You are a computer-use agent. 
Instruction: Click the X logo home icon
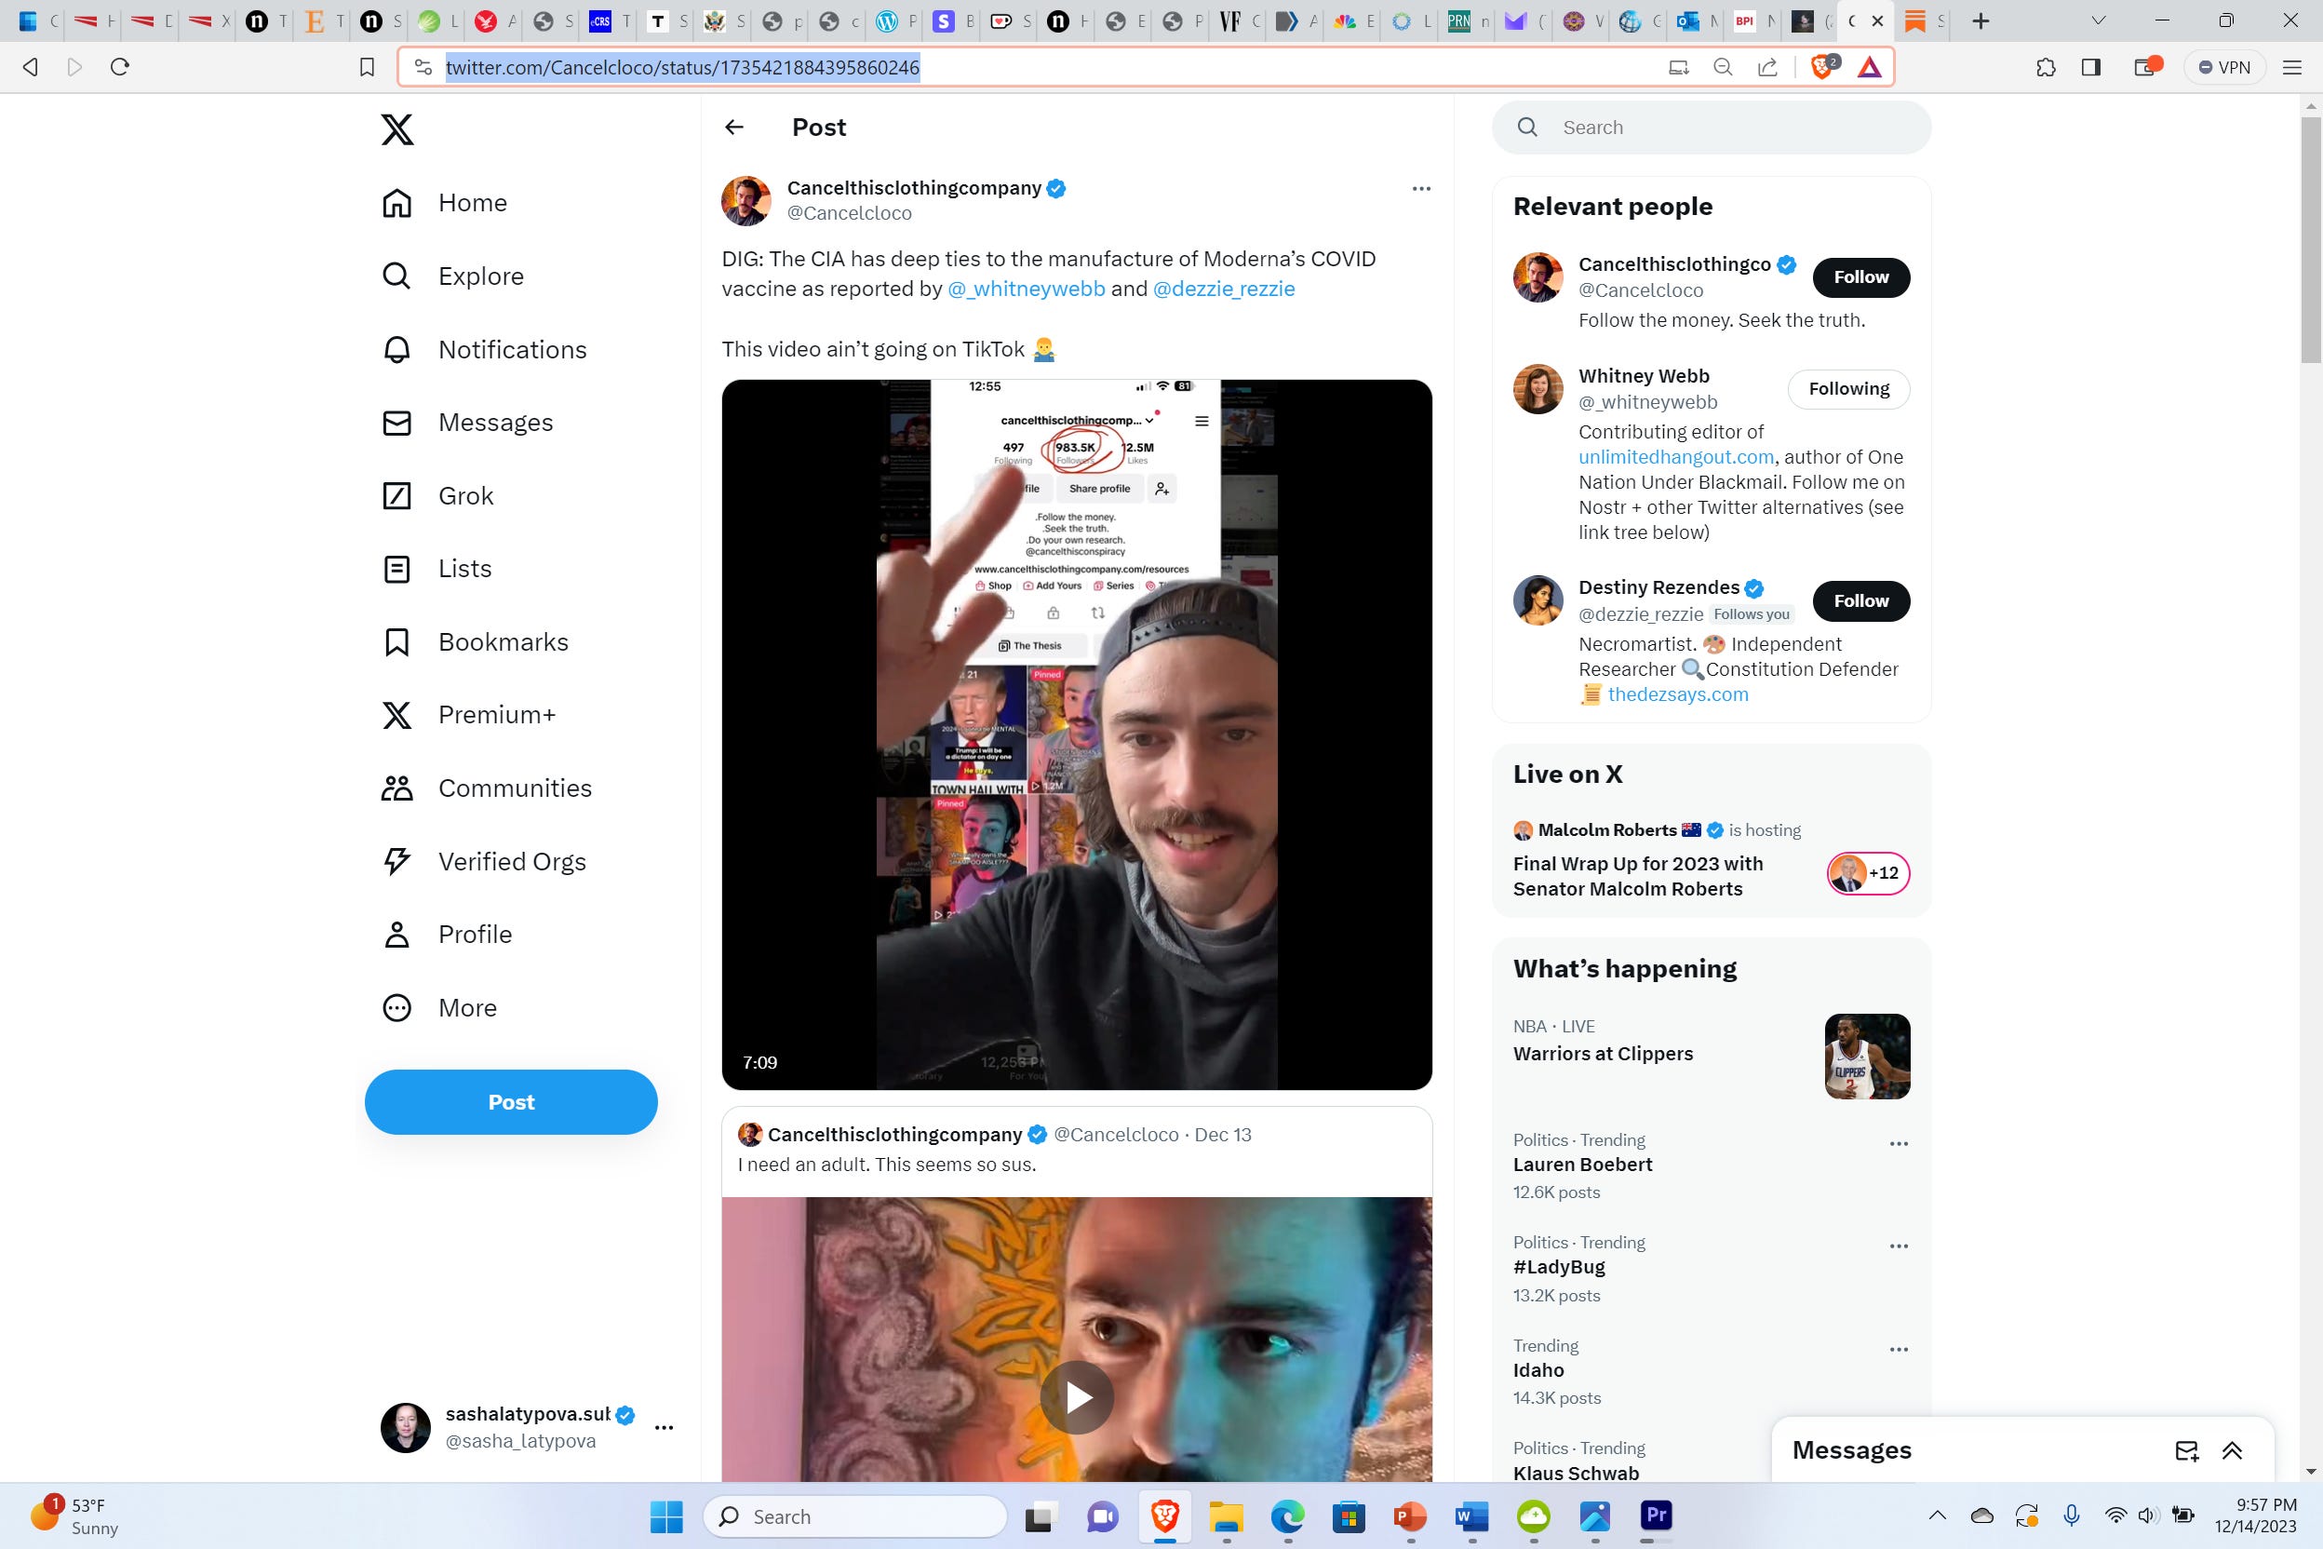(397, 129)
